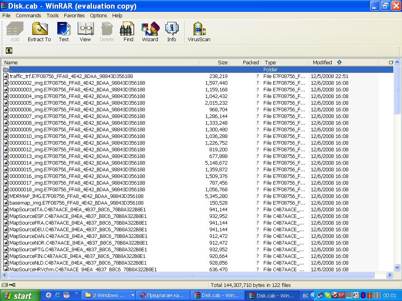This screenshot has width=402, height=301.
Task: Launch the Find binoculars tool
Action: [128, 32]
